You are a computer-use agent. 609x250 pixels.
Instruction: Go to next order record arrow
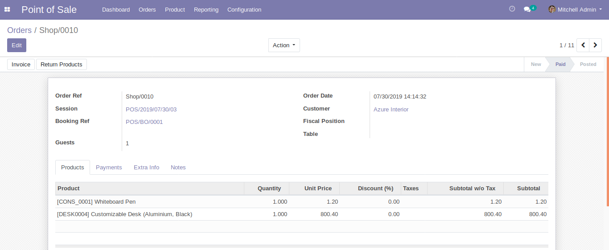click(x=595, y=45)
